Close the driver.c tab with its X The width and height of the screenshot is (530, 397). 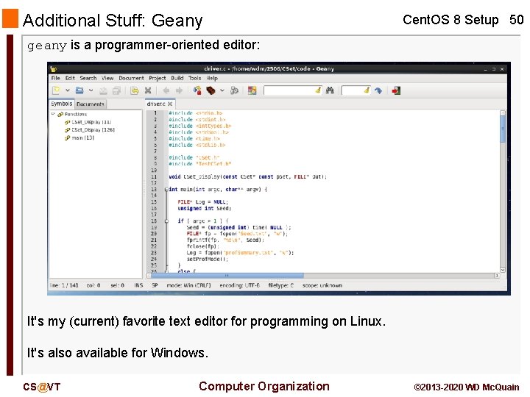pyautogui.click(x=170, y=104)
